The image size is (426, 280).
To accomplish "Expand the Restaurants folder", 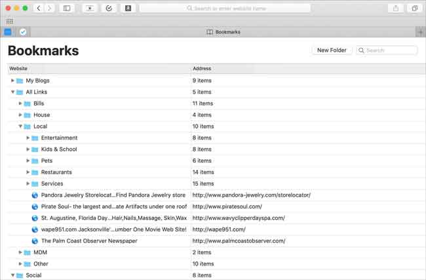I will (x=28, y=172).
